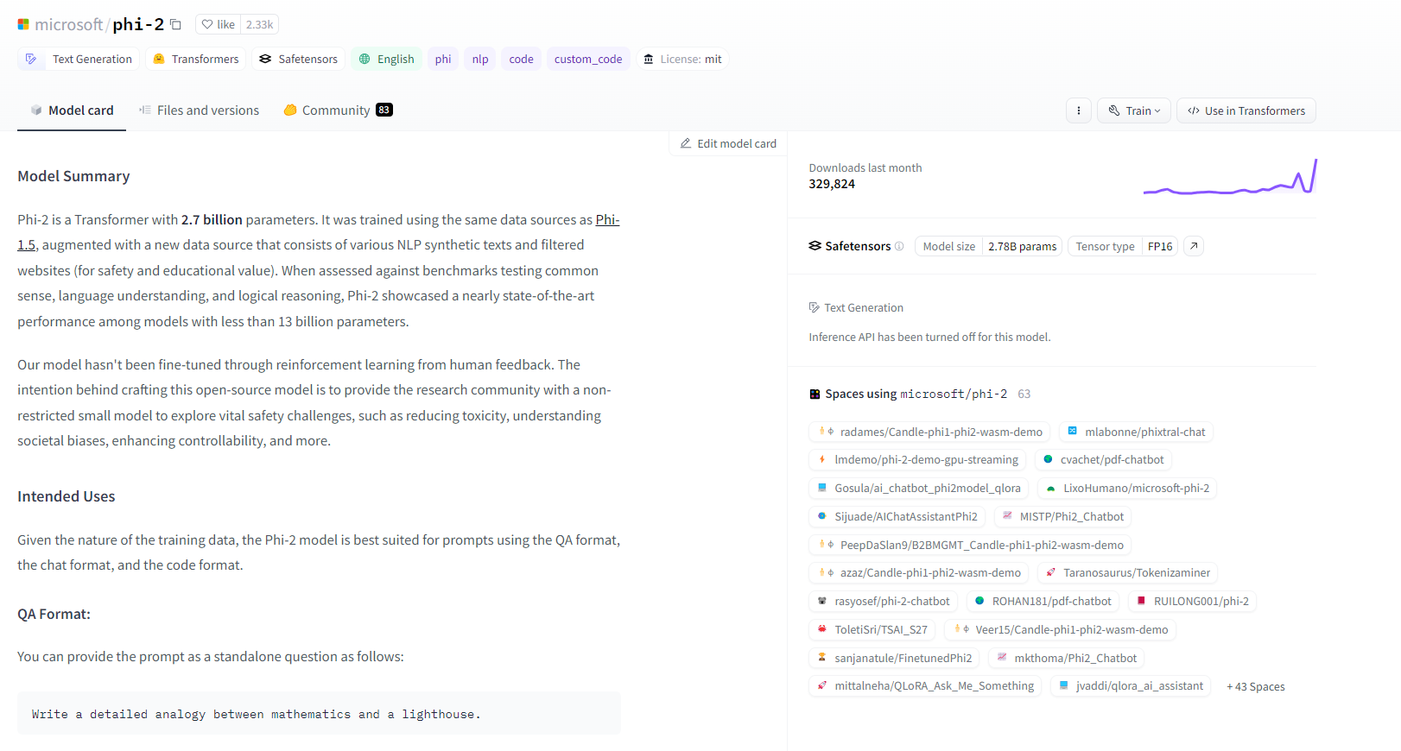Click Use in Transformers button
1401x751 pixels.
click(1246, 110)
